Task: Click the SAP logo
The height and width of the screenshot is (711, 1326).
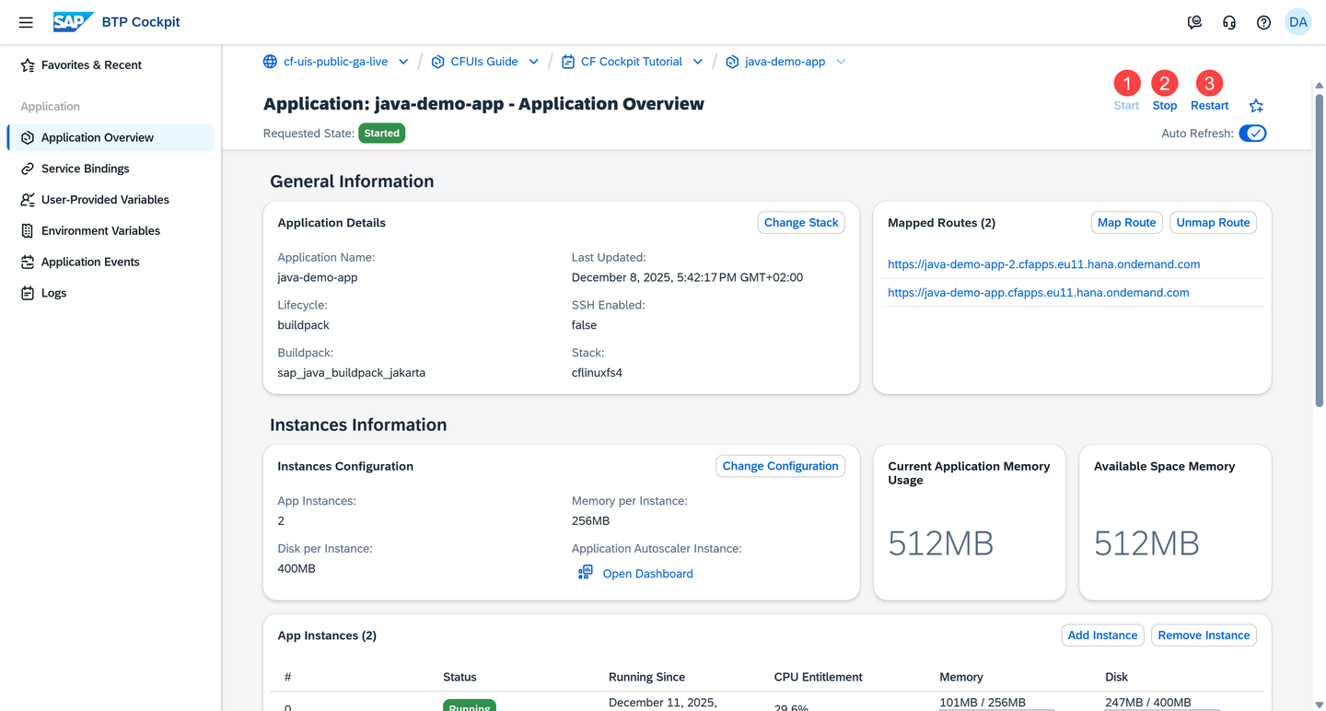Action: (73, 22)
